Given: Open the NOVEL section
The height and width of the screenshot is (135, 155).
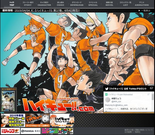Looking at the screenshot, I should [109, 4].
